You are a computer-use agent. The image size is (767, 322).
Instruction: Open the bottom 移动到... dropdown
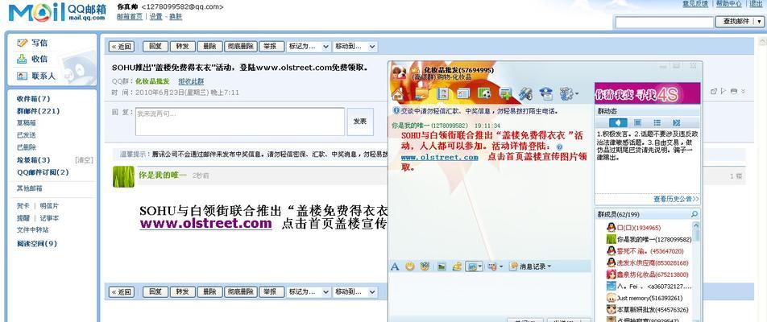click(355, 291)
